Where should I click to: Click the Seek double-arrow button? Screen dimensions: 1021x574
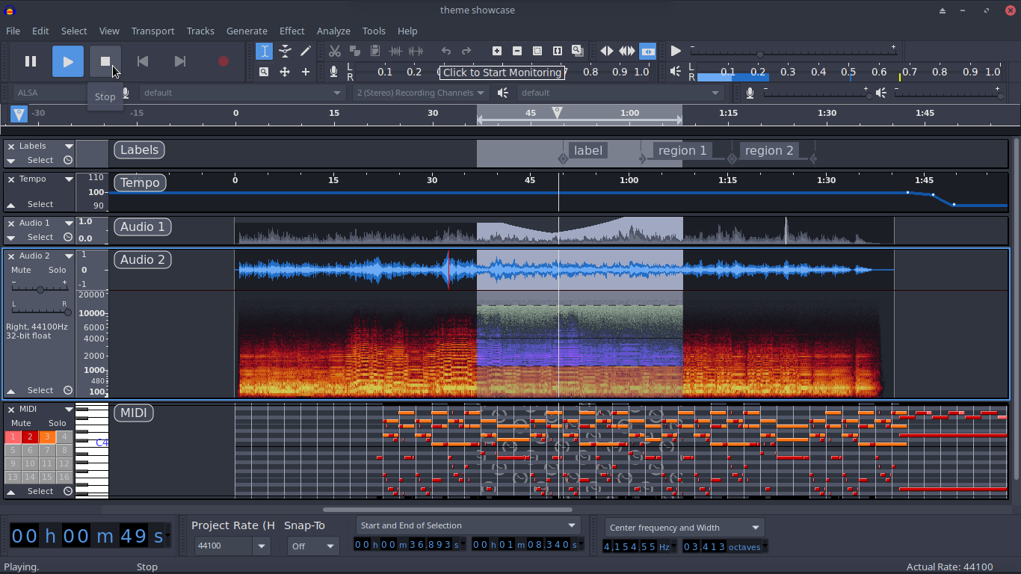click(628, 51)
